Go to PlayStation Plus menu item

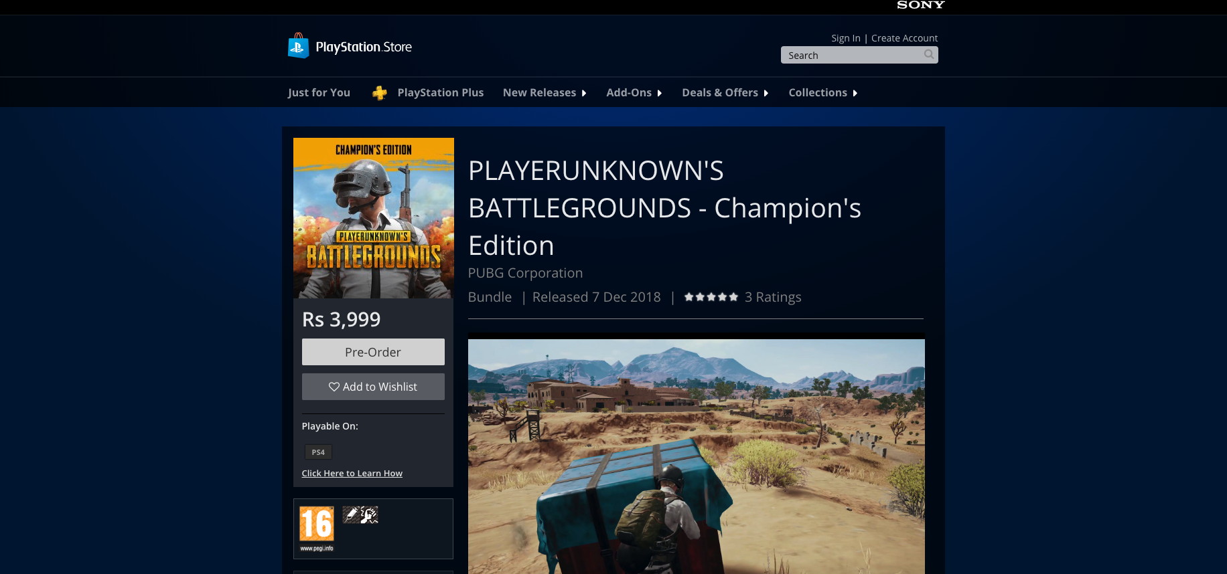[x=440, y=93]
